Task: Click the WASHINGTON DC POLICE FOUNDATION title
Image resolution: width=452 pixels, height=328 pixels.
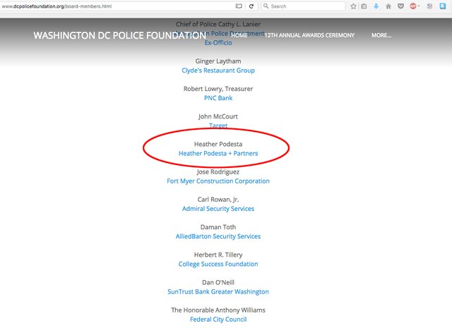Action: (x=119, y=35)
